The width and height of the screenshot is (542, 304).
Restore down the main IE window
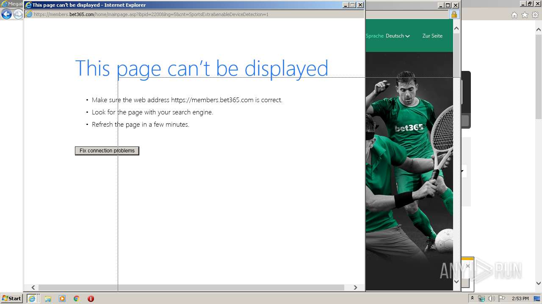[530, 4]
